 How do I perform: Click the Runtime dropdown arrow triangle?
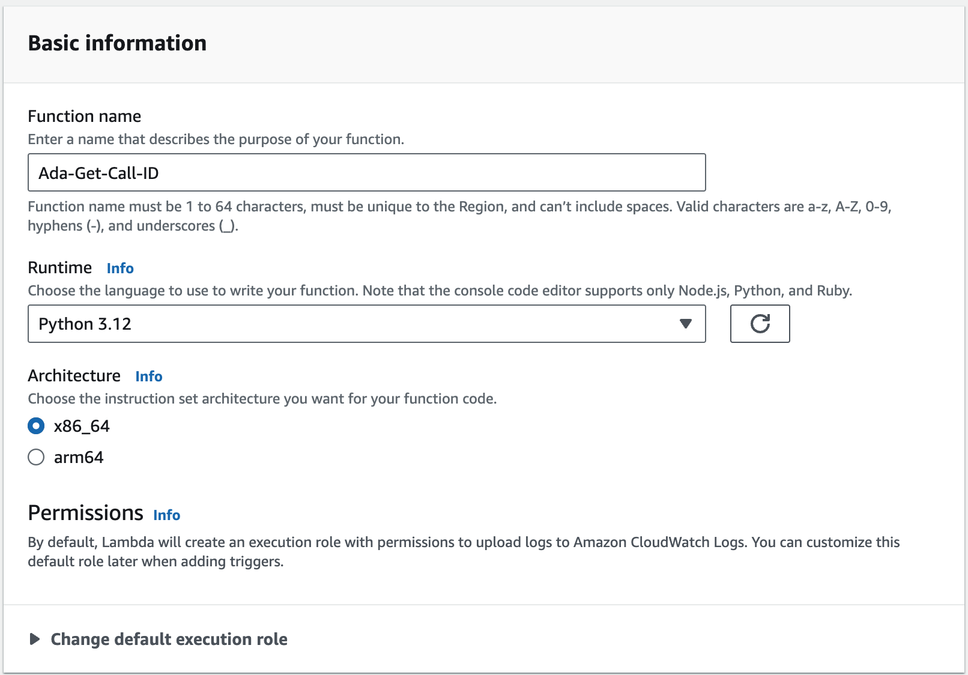[685, 324]
